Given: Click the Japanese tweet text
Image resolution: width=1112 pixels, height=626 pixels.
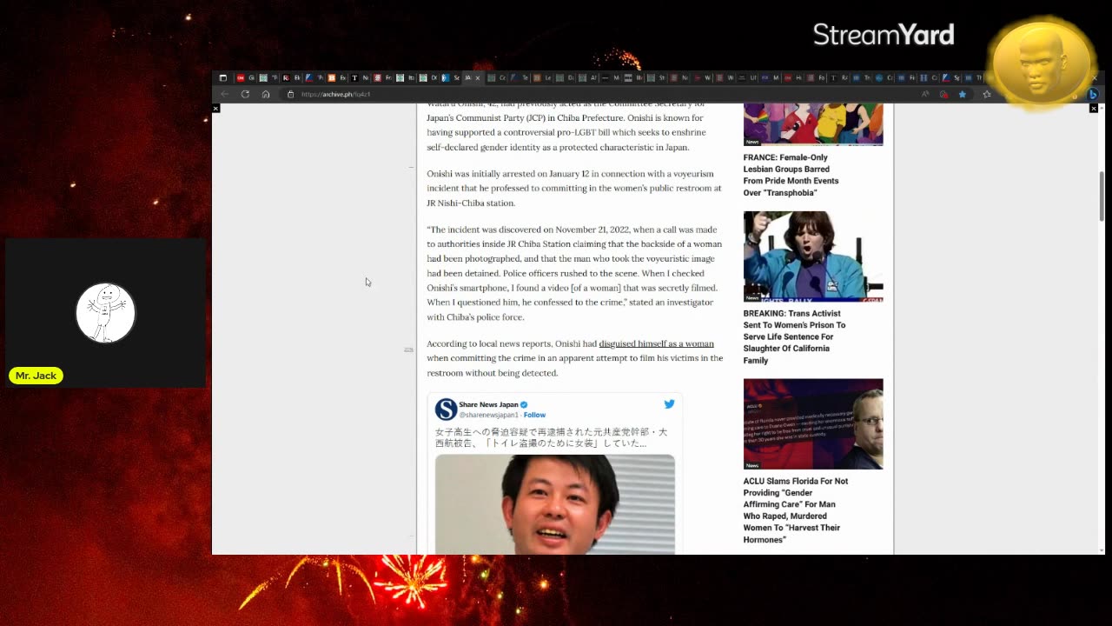Looking at the screenshot, I should [551, 437].
